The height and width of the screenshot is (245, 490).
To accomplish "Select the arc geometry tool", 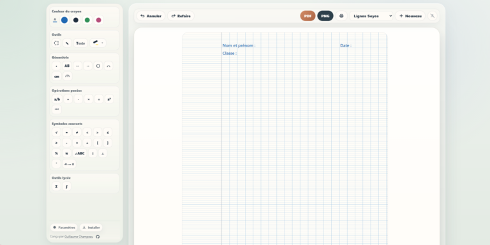I will point(108,66).
